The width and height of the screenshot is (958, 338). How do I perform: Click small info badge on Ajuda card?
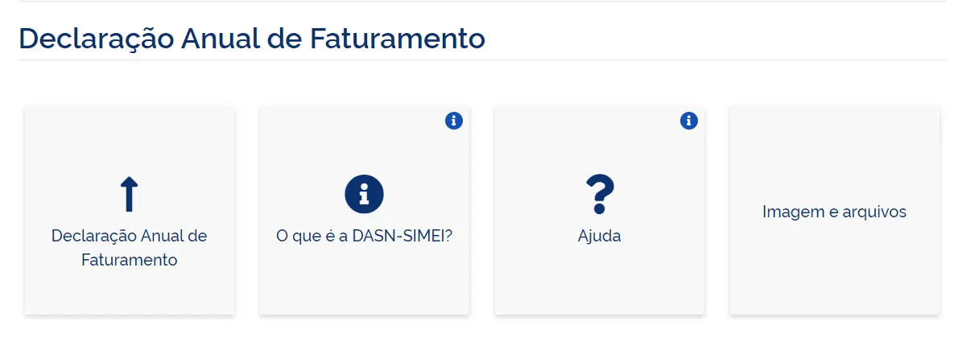point(689,121)
